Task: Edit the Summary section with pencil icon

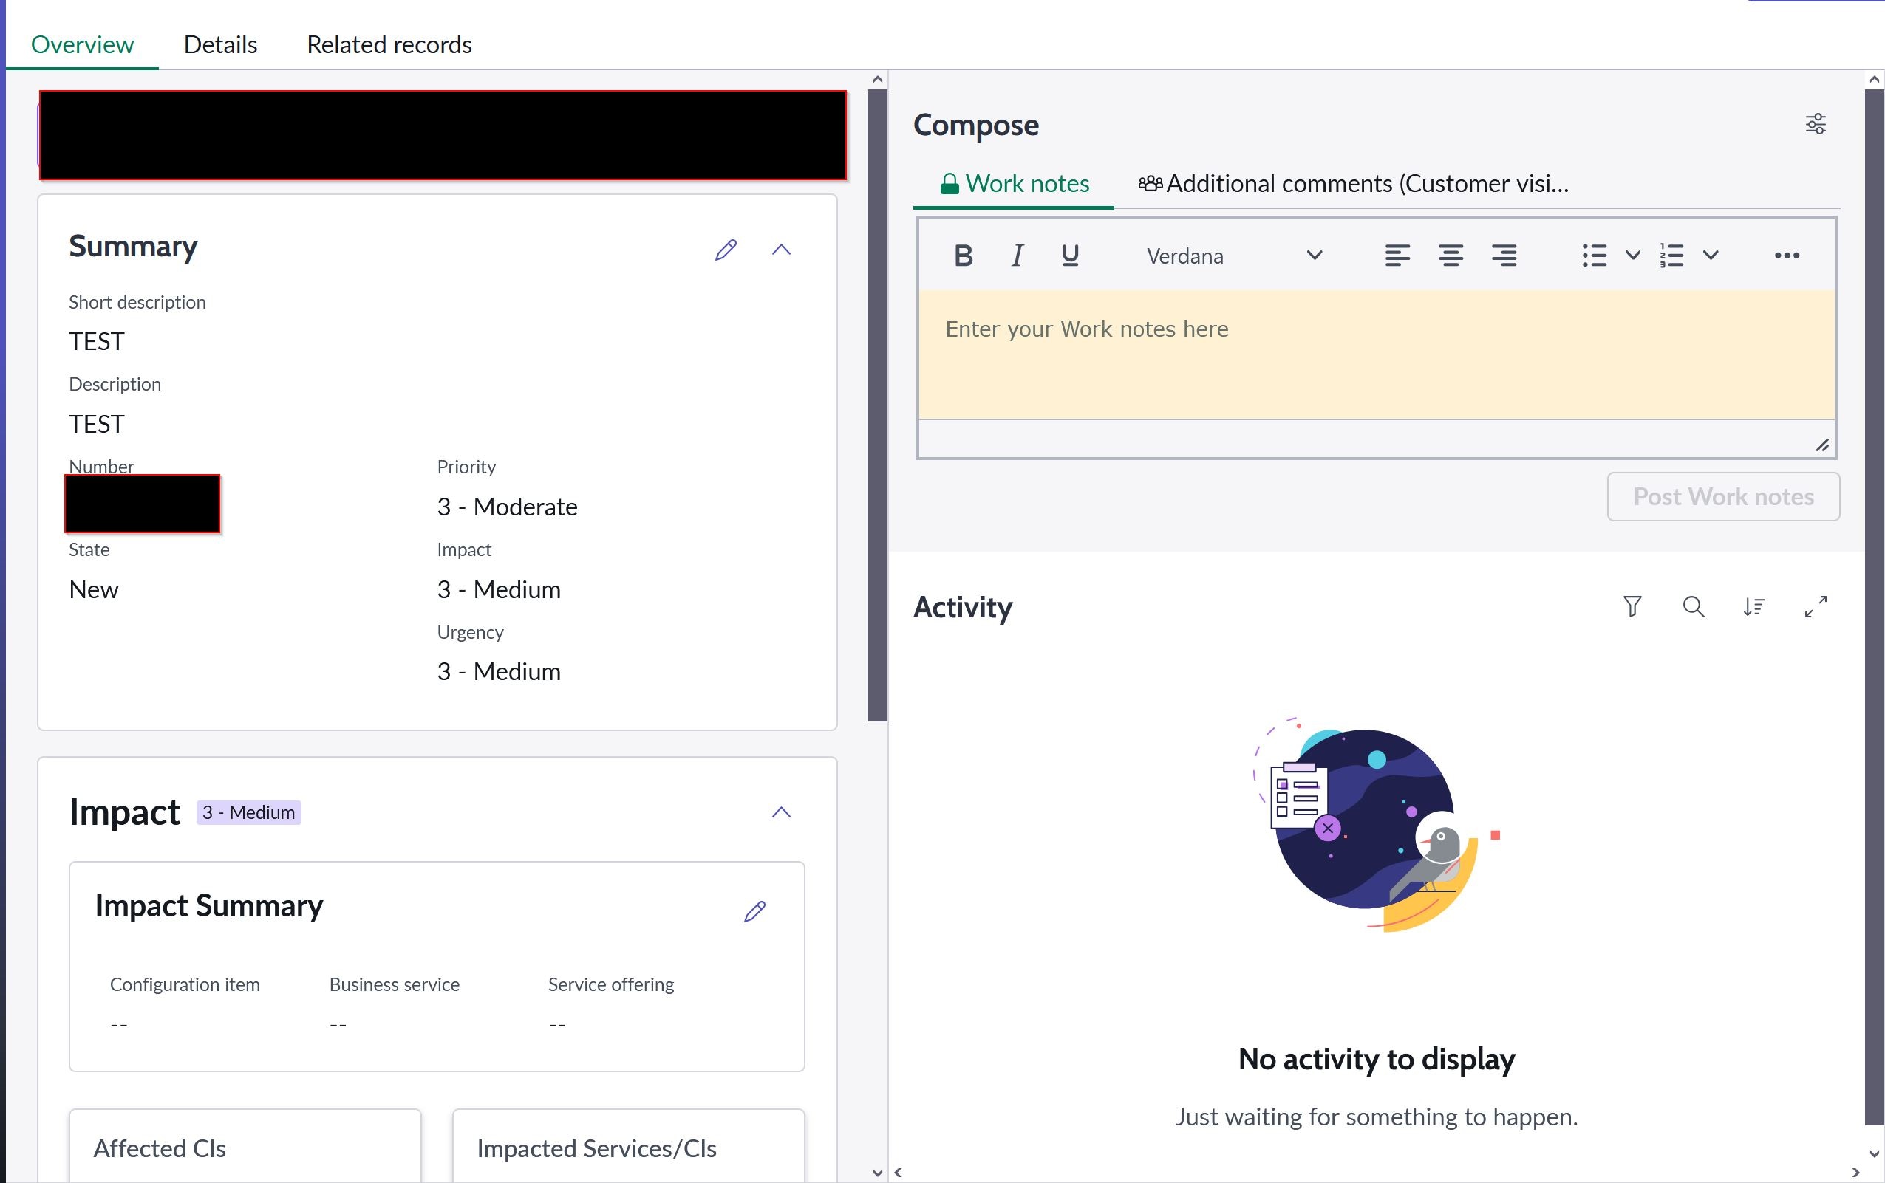Action: point(726,250)
